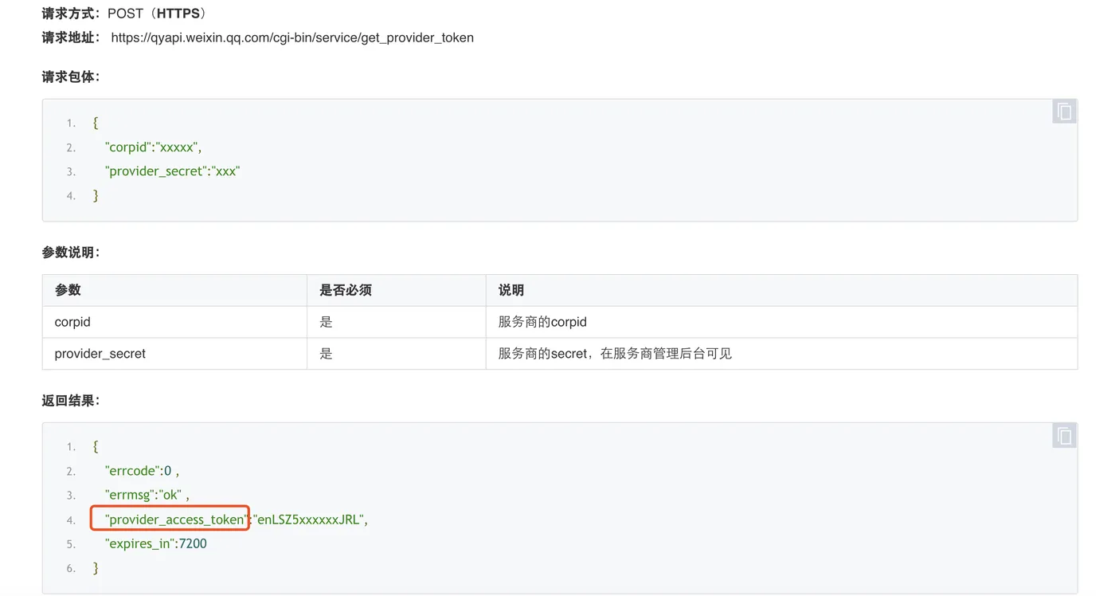This screenshot has width=1115, height=596.
Task: Click the 服务商的secret description cell
Action: click(781, 354)
